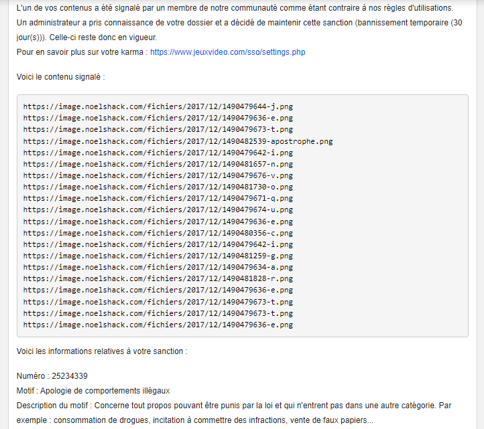Click the sanction number 25234339
Viewport: 484px width, 429px height.
point(70,376)
